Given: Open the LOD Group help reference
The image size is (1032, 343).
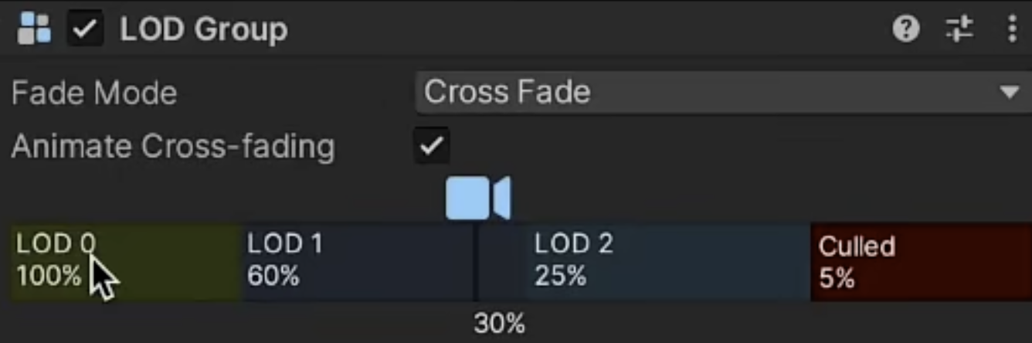Looking at the screenshot, I should (x=906, y=29).
